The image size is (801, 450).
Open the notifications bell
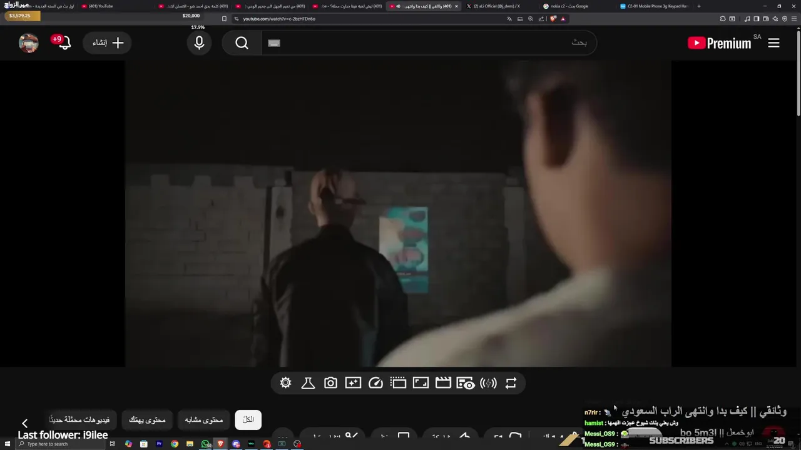pyautogui.click(x=64, y=42)
